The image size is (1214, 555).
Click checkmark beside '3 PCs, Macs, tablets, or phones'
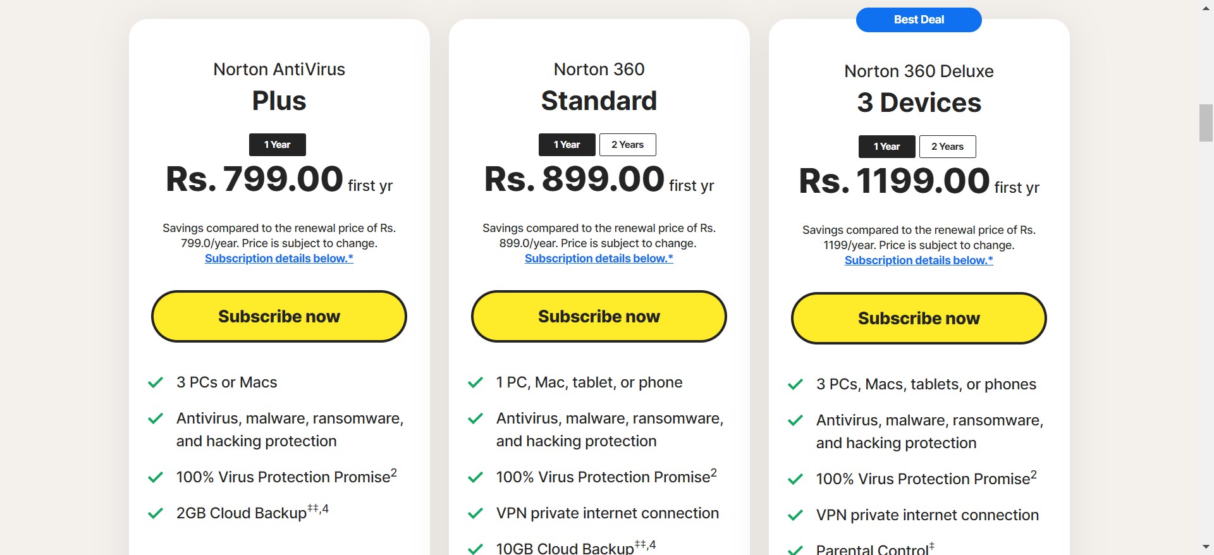tap(795, 384)
